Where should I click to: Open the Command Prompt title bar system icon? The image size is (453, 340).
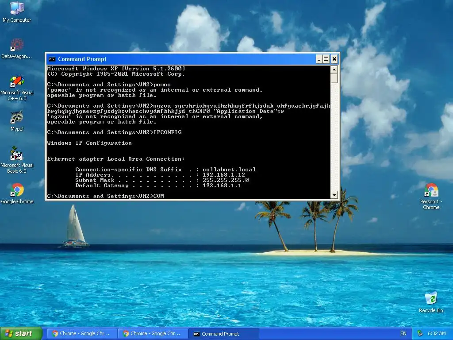(52, 59)
